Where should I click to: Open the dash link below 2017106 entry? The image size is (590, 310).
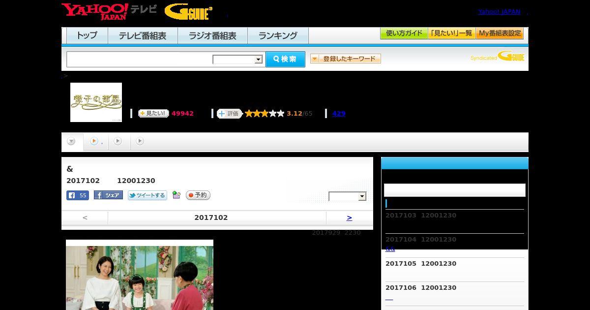click(389, 299)
